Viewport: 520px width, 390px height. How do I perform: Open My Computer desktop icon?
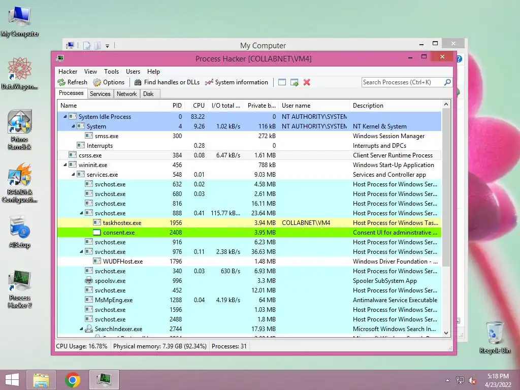coord(20,21)
